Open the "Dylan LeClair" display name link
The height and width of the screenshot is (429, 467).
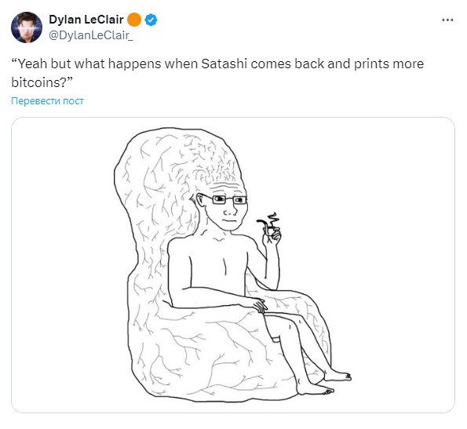pos(86,20)
